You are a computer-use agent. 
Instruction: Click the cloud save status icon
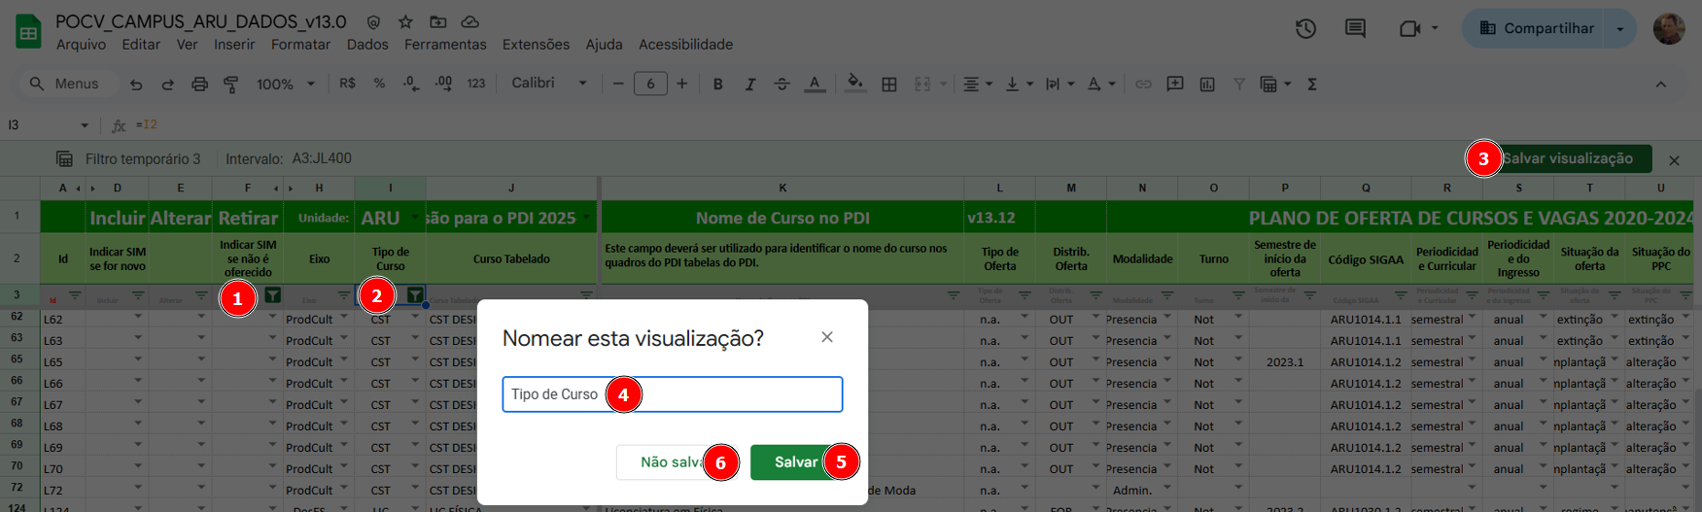[x=469, y=21]
